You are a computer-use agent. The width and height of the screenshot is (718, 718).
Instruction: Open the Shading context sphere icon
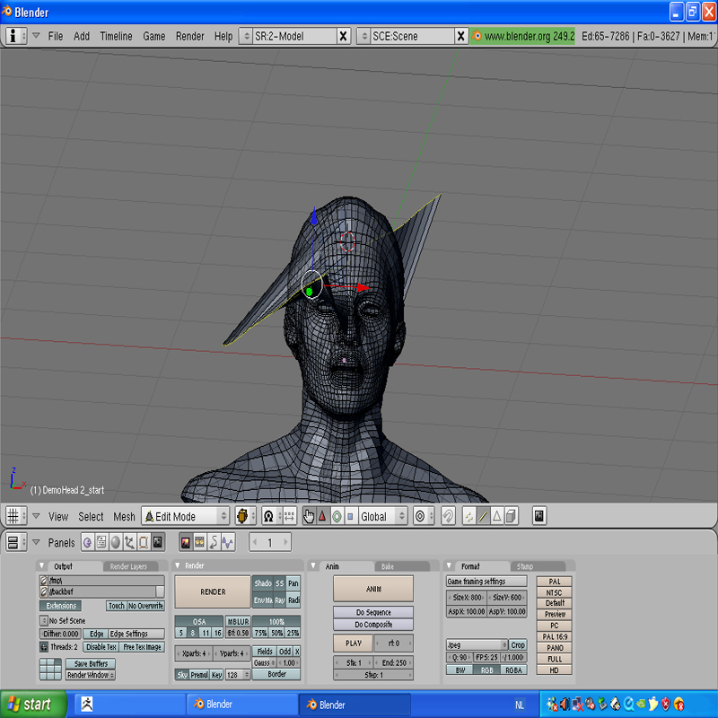(x=116, y=542)
